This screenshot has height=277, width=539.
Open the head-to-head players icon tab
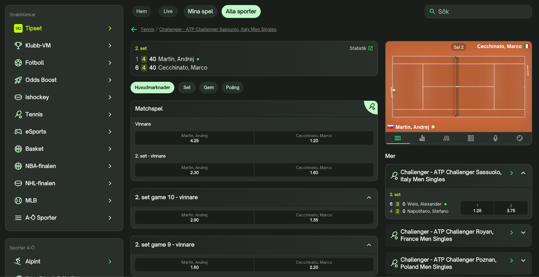[446, 138]
